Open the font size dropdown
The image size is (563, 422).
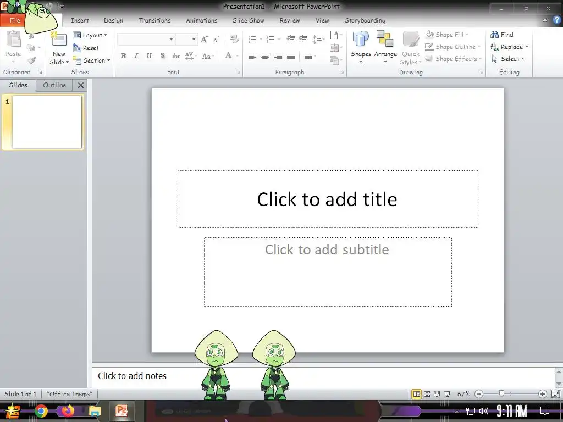(x=194, y=39)
